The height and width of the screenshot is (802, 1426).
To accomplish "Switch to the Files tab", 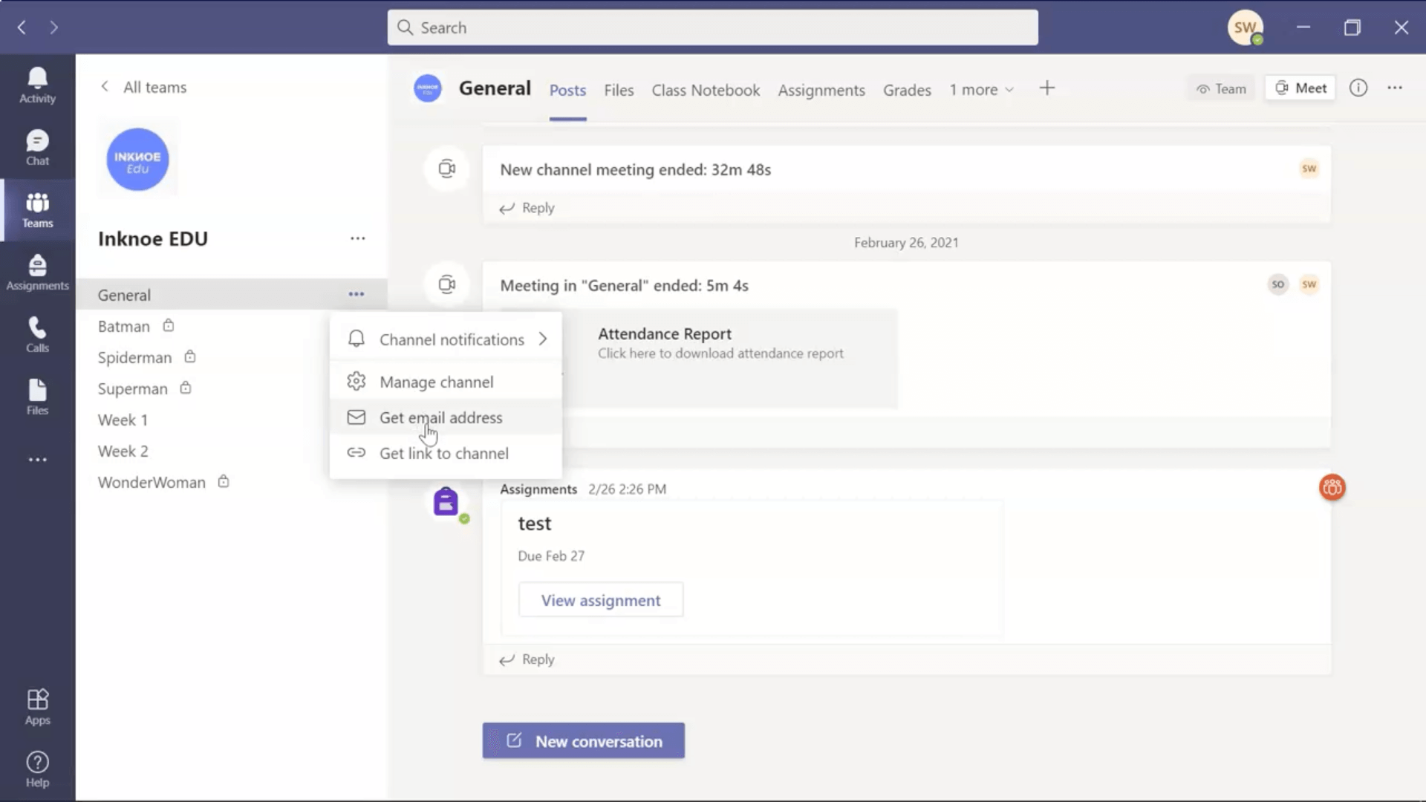I will [x=618, y=89].
